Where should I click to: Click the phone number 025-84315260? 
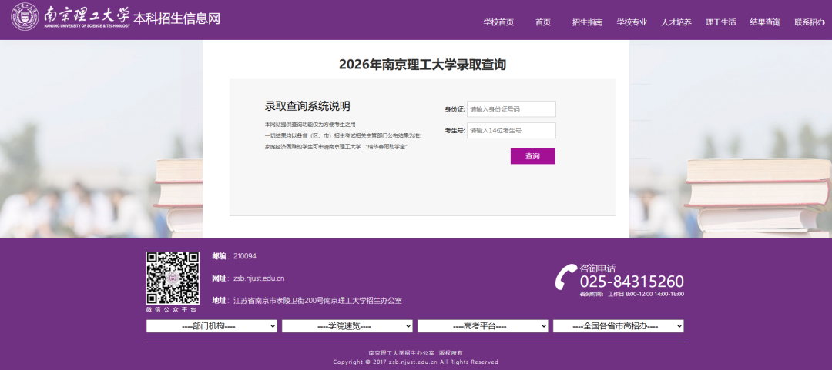coord(632,282)
